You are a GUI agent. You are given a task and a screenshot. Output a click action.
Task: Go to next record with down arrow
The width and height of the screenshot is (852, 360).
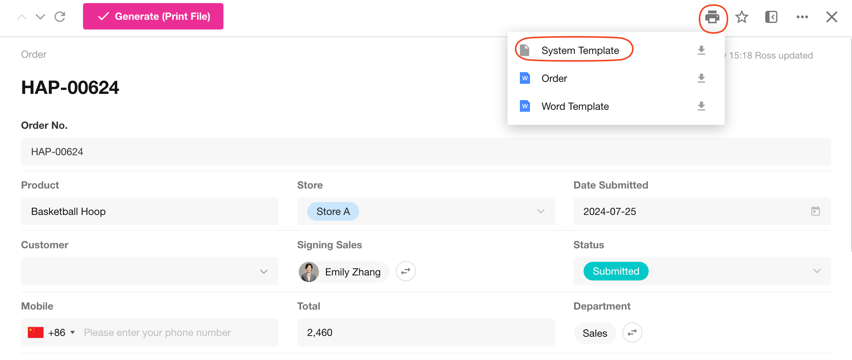pyautogui.click(x=40, y=17)
